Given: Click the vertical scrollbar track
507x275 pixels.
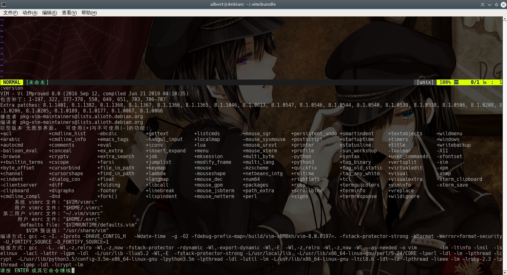Looking at the screenshot, I should tap(505, 146).
